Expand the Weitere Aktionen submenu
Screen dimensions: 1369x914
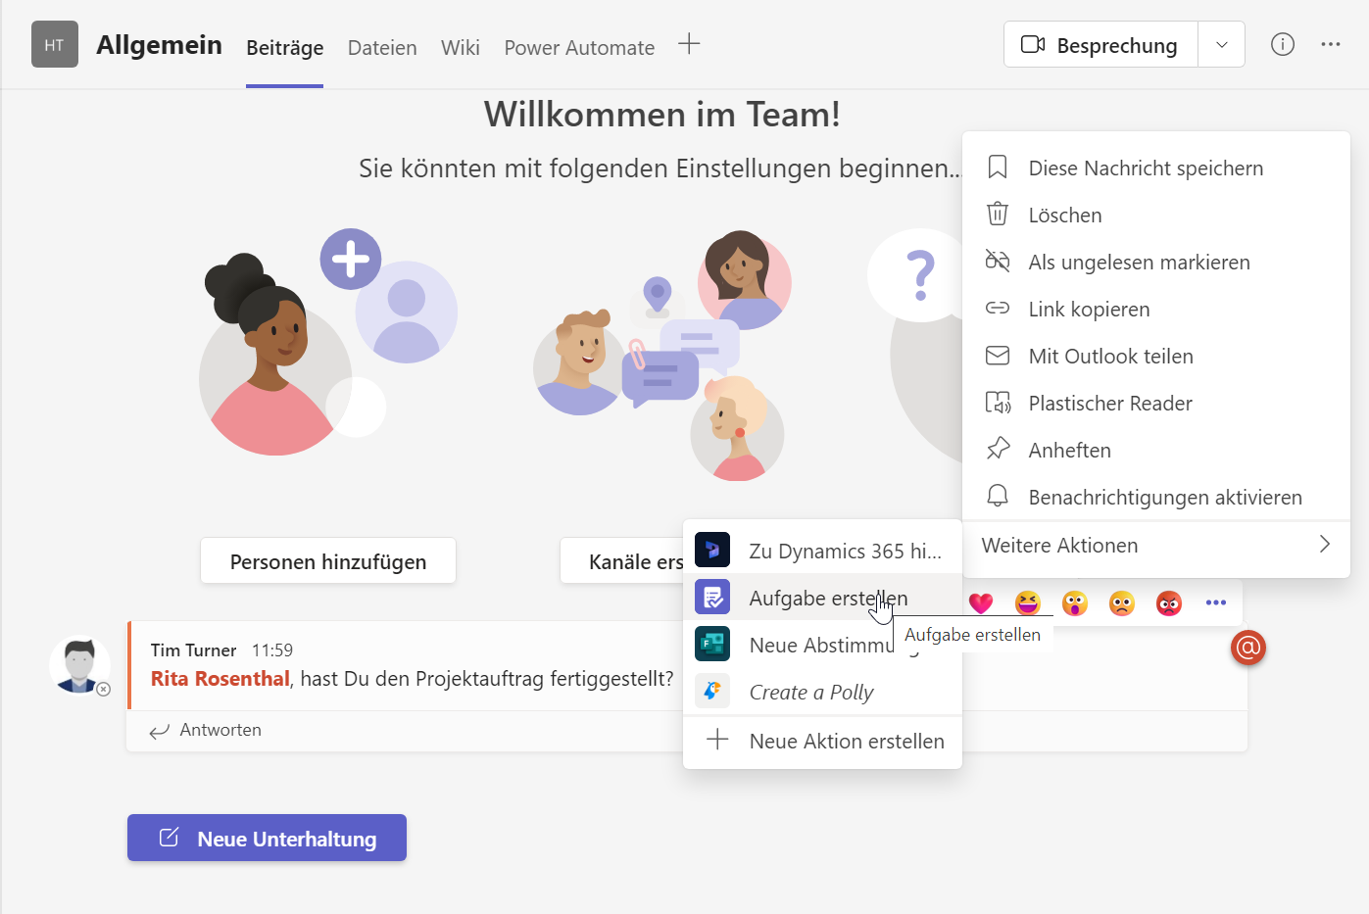click(x=1156, y=545)
